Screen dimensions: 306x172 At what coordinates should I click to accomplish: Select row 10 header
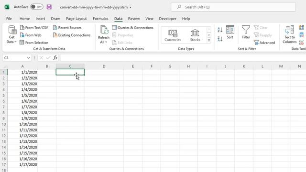[4, 124]
